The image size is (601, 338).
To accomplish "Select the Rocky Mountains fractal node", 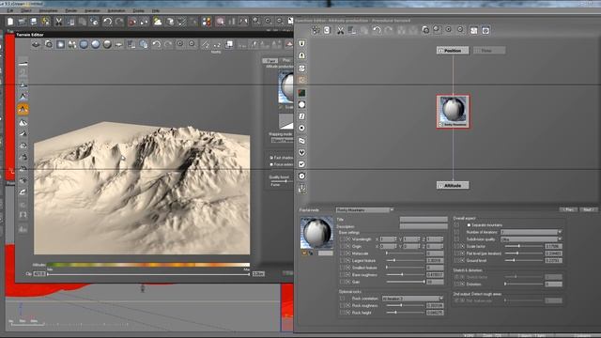I will 453,112.
